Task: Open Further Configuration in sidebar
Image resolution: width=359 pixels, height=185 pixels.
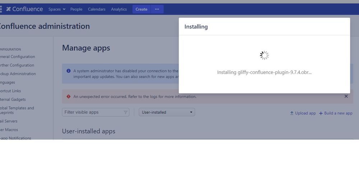Action: (x=17, y=65)
